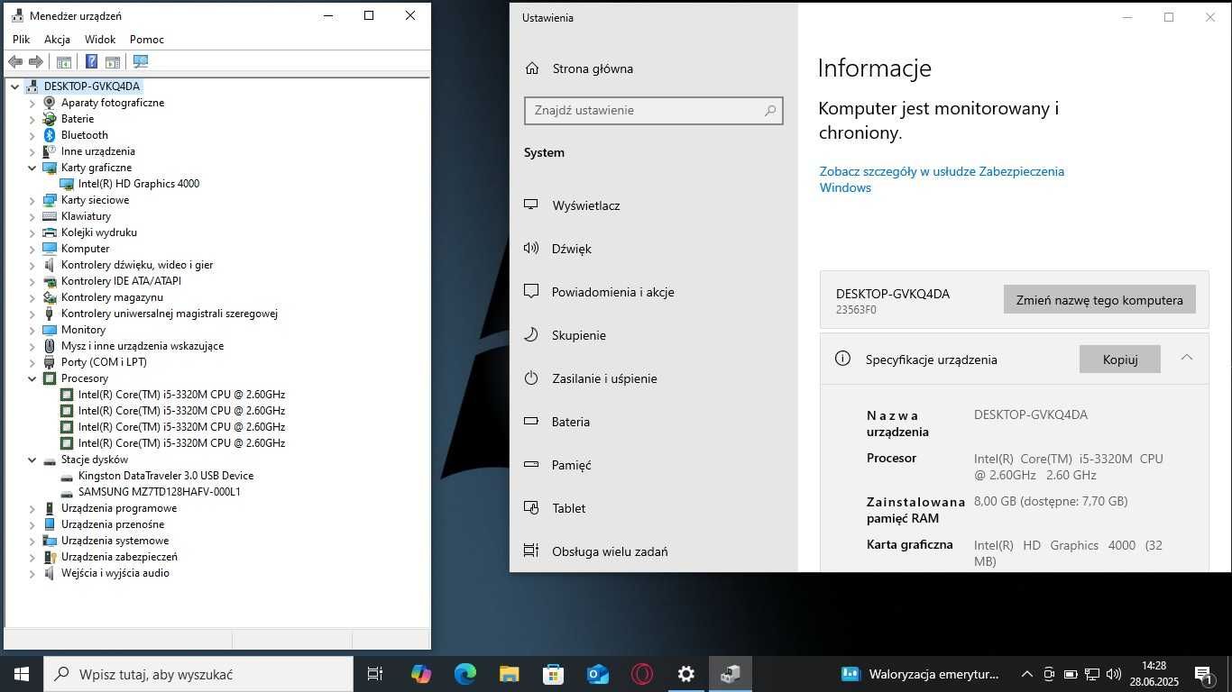This screenshot has height=692, width=1232.
Task: Click the Strona główna home icon in Settings
Action: tap(532, 68)
